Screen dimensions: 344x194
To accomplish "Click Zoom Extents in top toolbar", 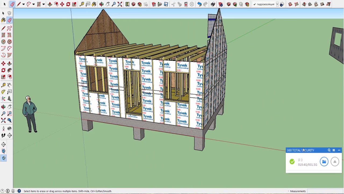I will click(x=120, y=4).
